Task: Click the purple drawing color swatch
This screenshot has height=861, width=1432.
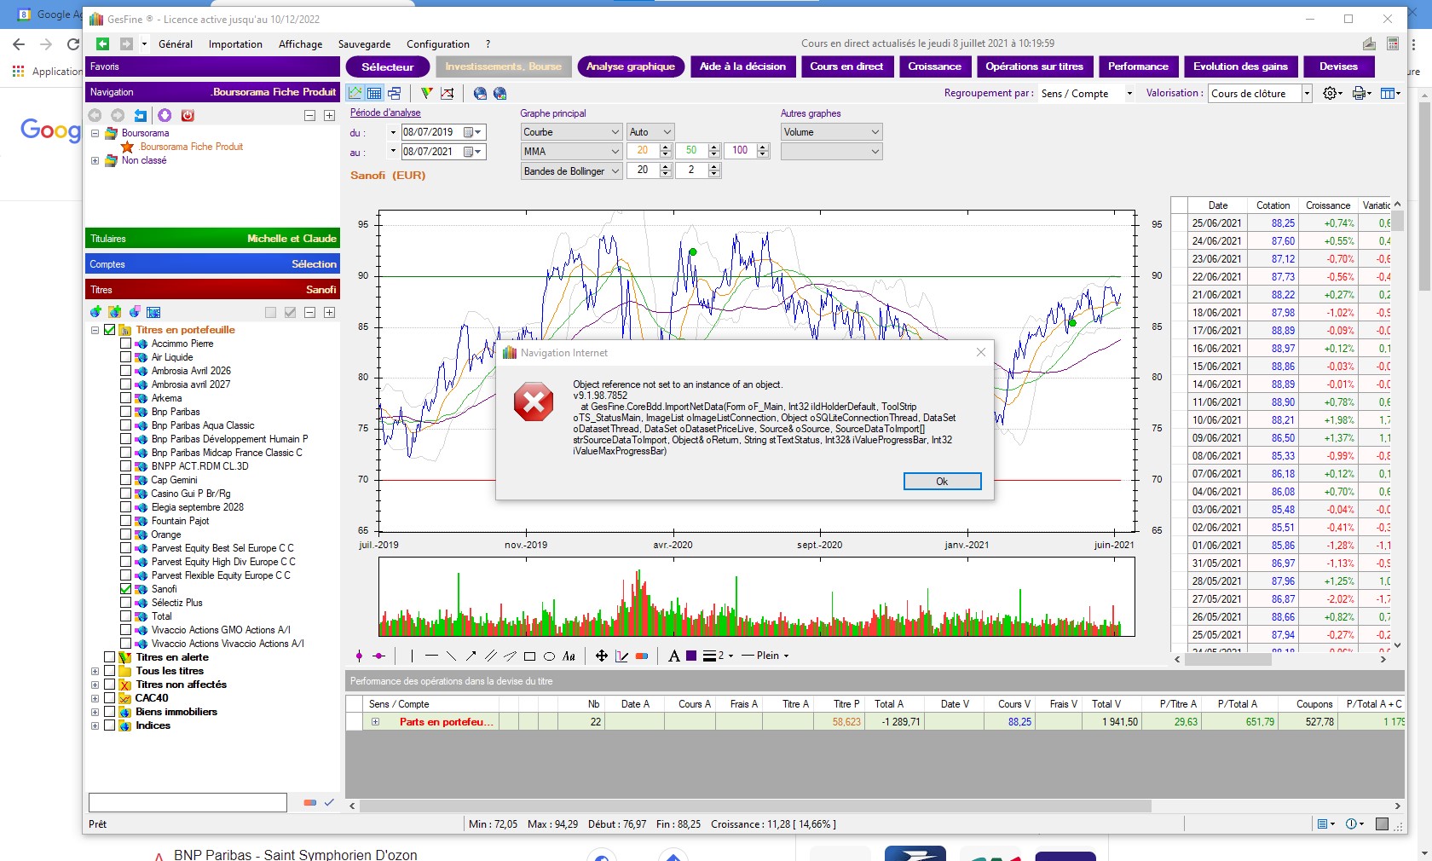Action: (691, 656)
